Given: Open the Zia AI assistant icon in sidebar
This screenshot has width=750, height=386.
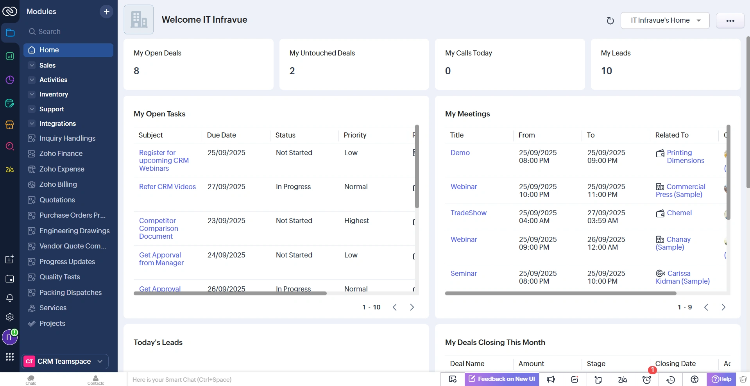Looking at the screenshot, I should point(10,170).
